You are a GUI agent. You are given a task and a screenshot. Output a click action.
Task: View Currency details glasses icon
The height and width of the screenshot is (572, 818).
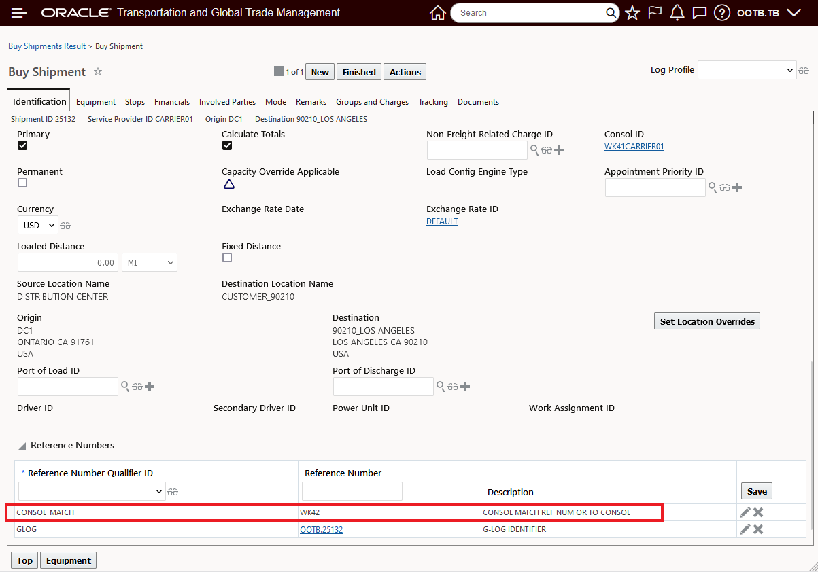tap(65, 226)
